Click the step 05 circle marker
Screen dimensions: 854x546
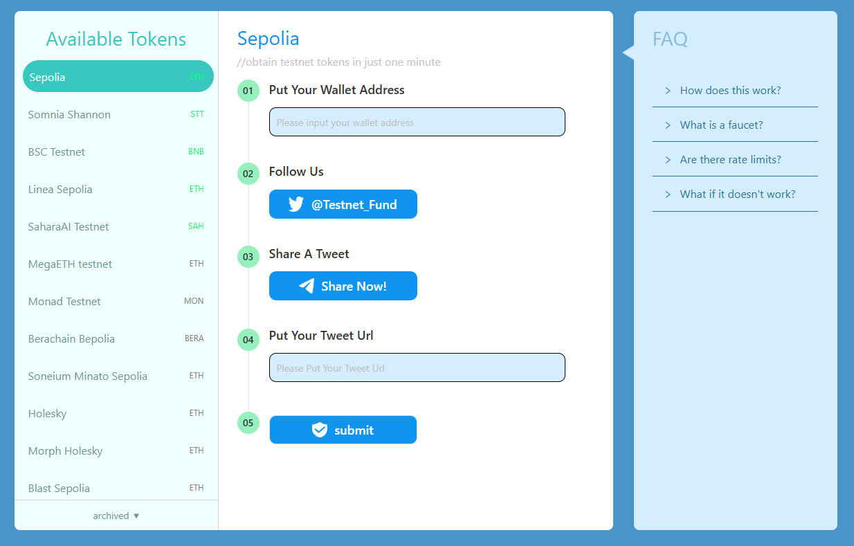248,423
